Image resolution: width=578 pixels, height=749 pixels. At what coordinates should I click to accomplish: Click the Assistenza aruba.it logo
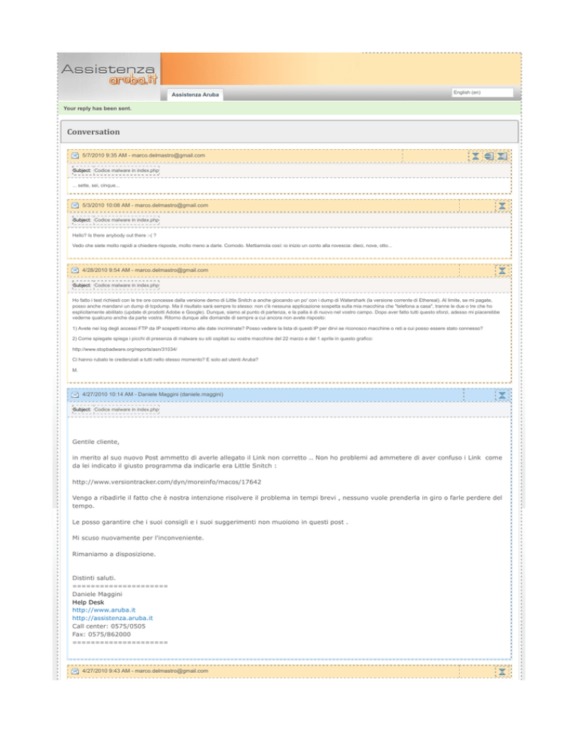point(109,75)
